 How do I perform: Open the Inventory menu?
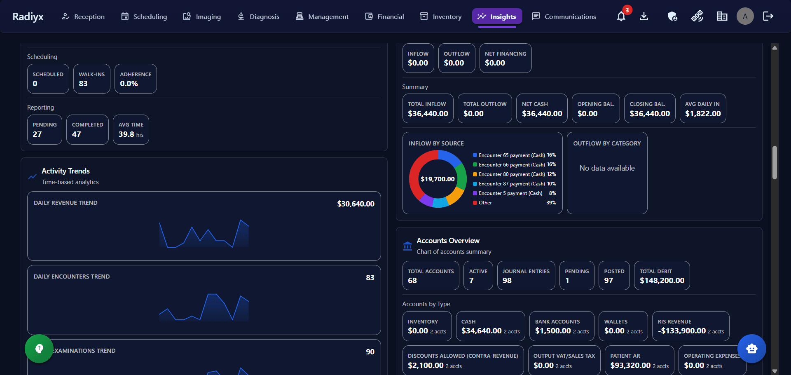(440, 16)
